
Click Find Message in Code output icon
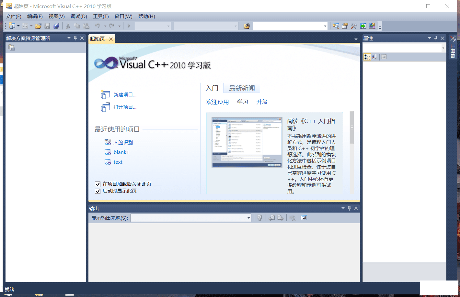pyautogui.click(x=260, y=218)
